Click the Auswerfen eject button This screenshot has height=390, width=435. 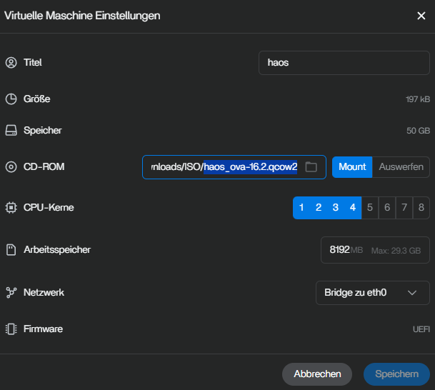401,167
